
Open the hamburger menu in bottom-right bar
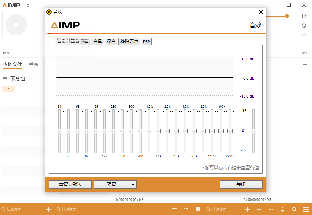point(306,209)
